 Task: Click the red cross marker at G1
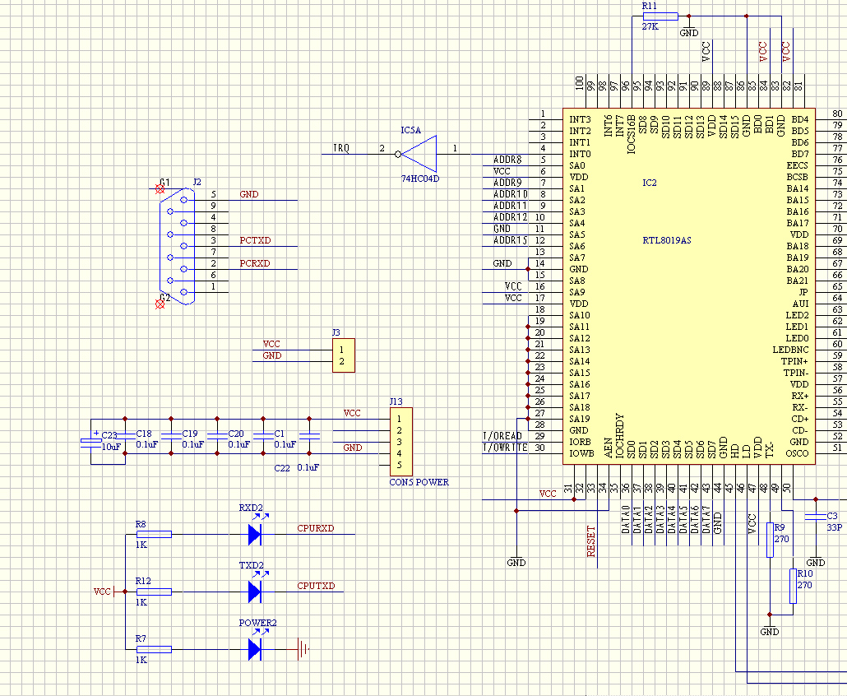pyautogui.click(x=160, y=189)
